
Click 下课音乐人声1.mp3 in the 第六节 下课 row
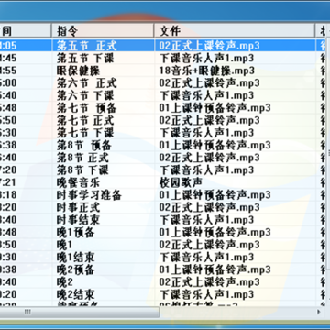207,95
